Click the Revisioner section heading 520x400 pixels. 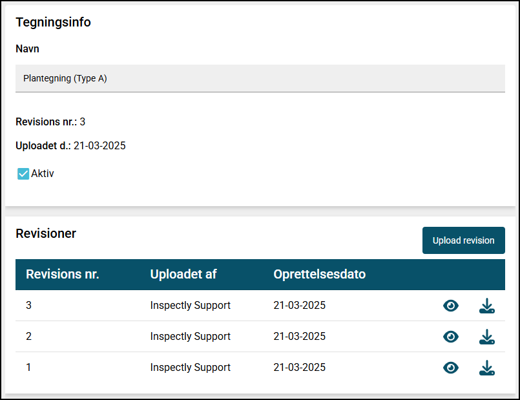[x=46, y=233]
